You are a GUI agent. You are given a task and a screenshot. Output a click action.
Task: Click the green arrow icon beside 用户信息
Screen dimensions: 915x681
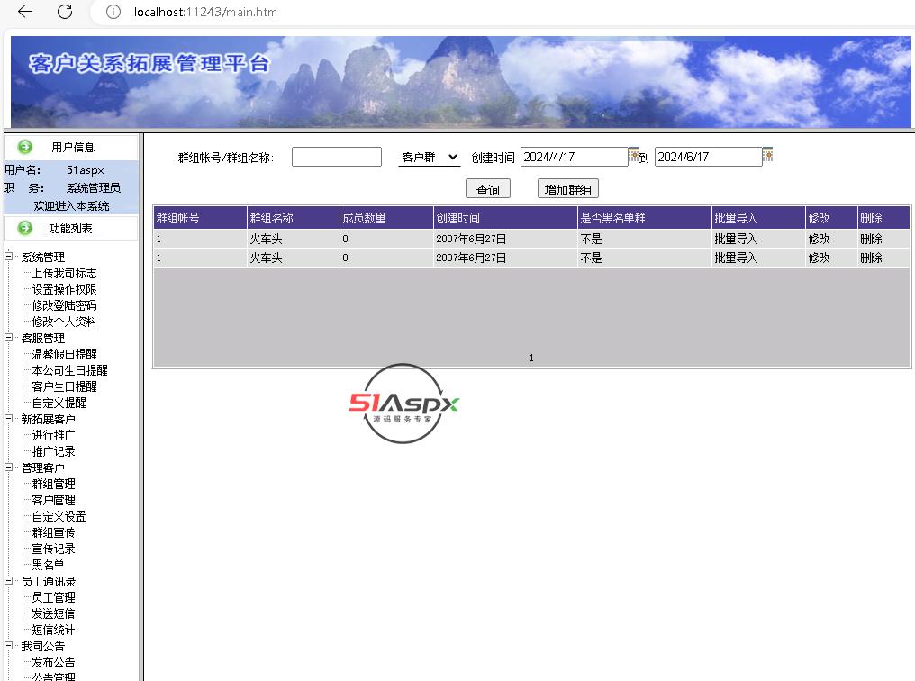[25, 147]
